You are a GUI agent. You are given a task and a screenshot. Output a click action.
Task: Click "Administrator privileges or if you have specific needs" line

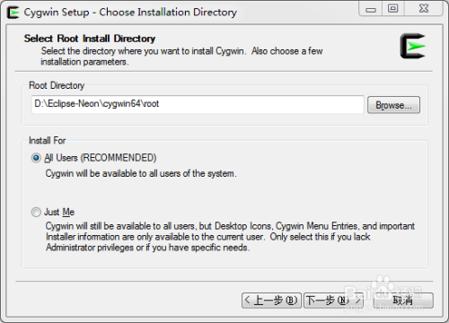[x=147, y=248]
